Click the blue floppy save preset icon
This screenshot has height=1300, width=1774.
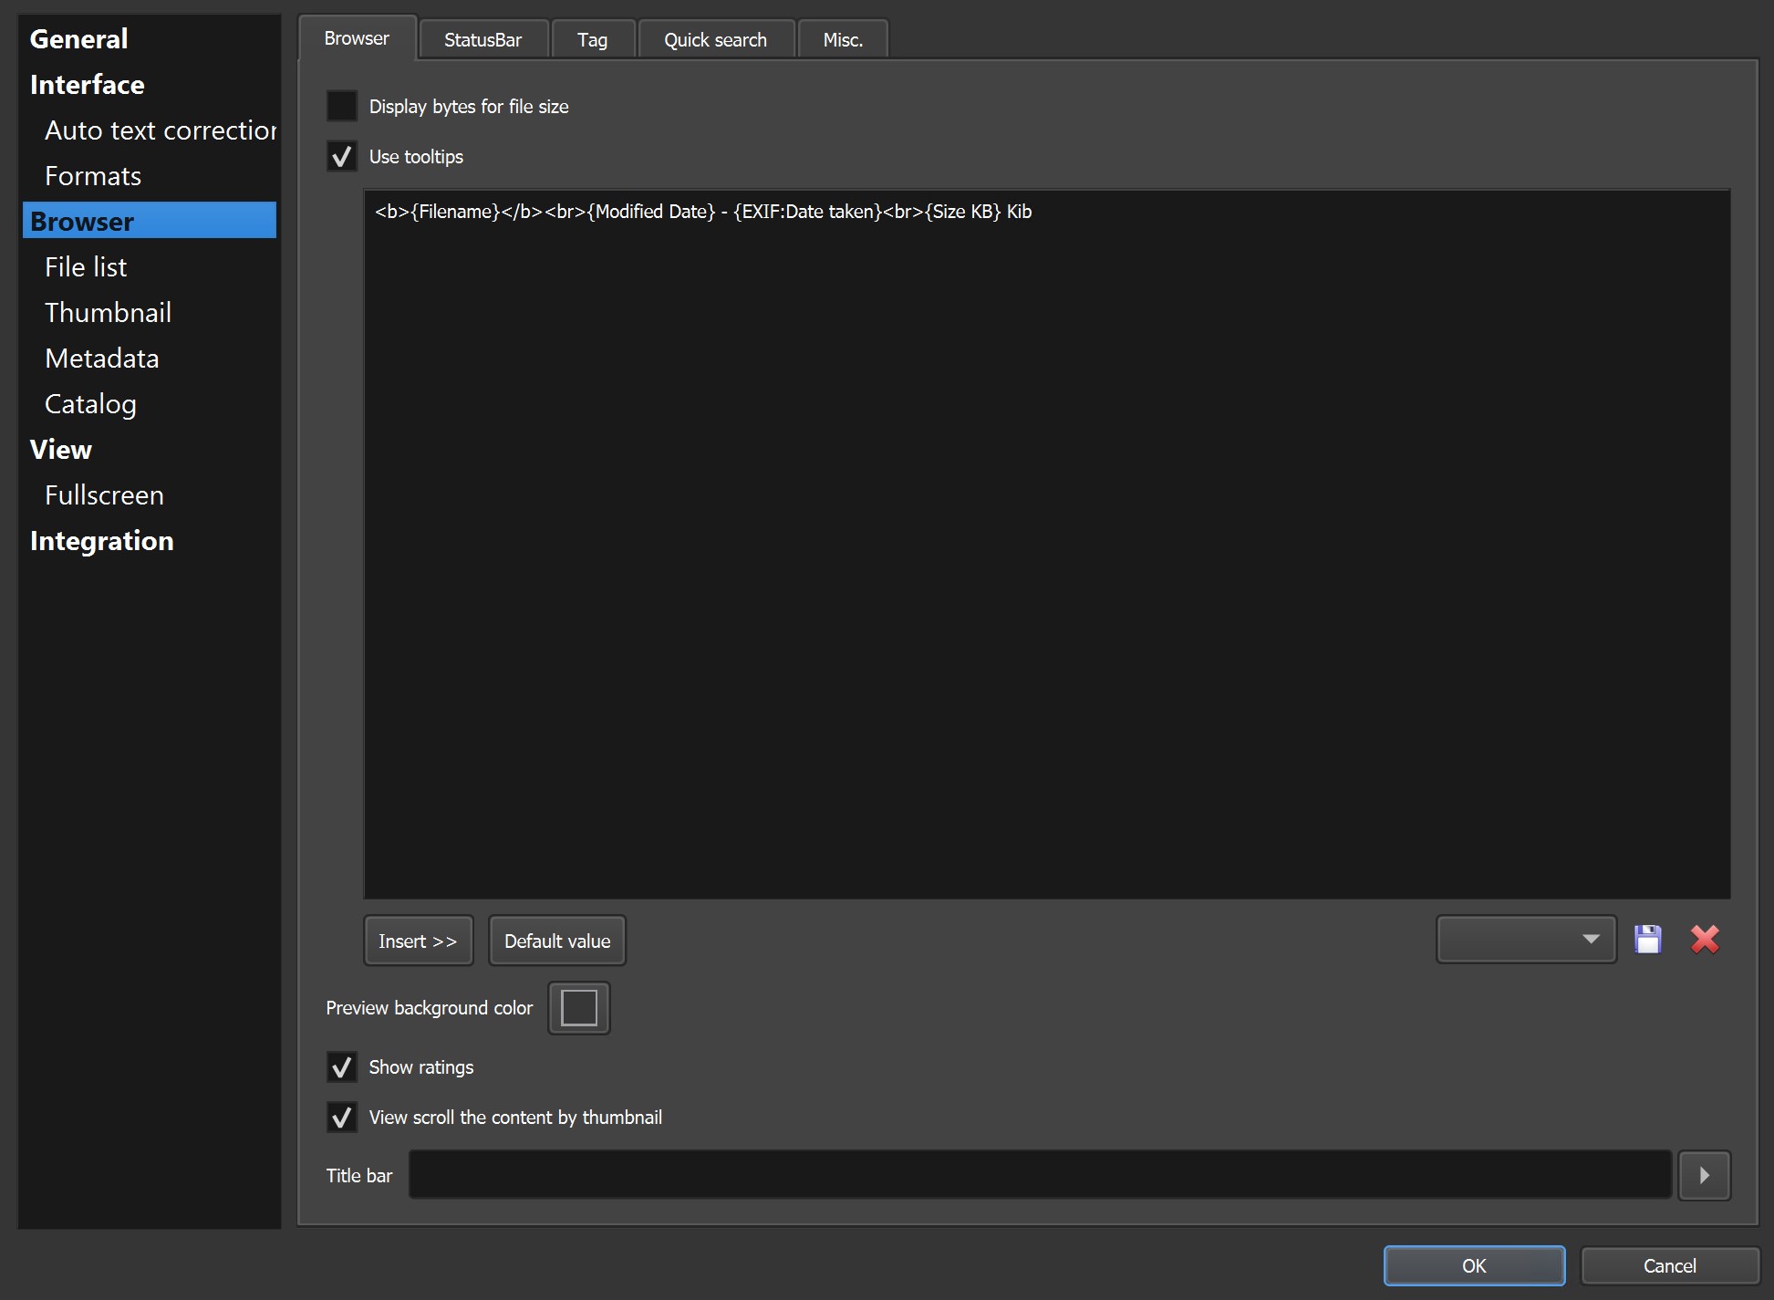click(1647, 940)
